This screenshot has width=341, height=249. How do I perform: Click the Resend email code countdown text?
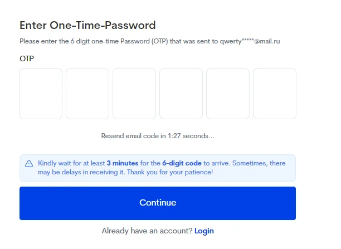(x=158, y=136)
